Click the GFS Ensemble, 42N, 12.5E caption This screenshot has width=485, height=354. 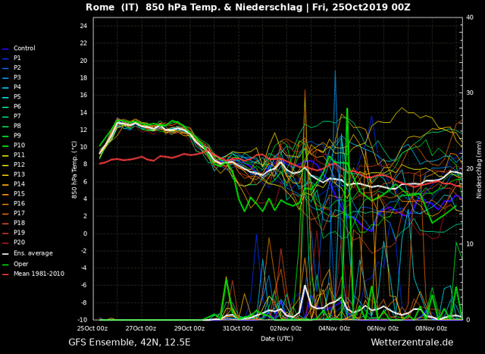pos(130,342)
